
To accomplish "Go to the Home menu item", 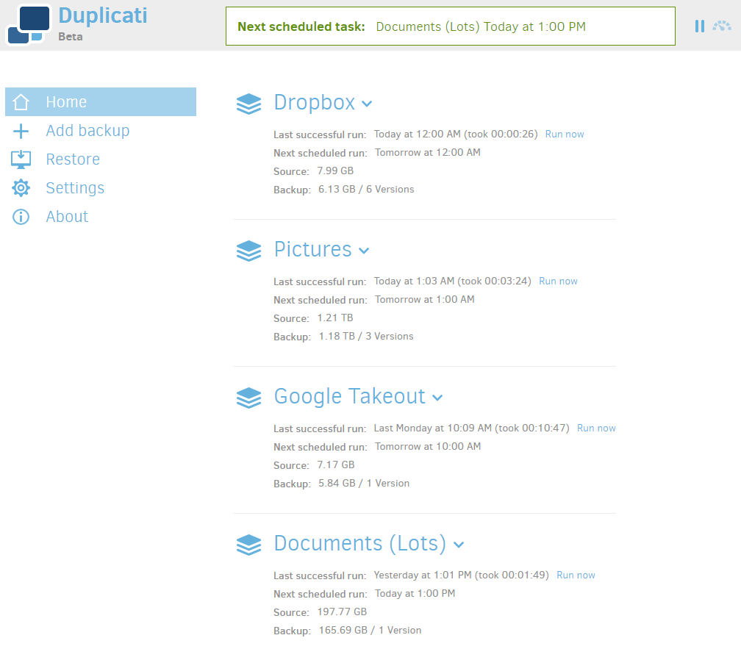I will click(x=101, y=101).
